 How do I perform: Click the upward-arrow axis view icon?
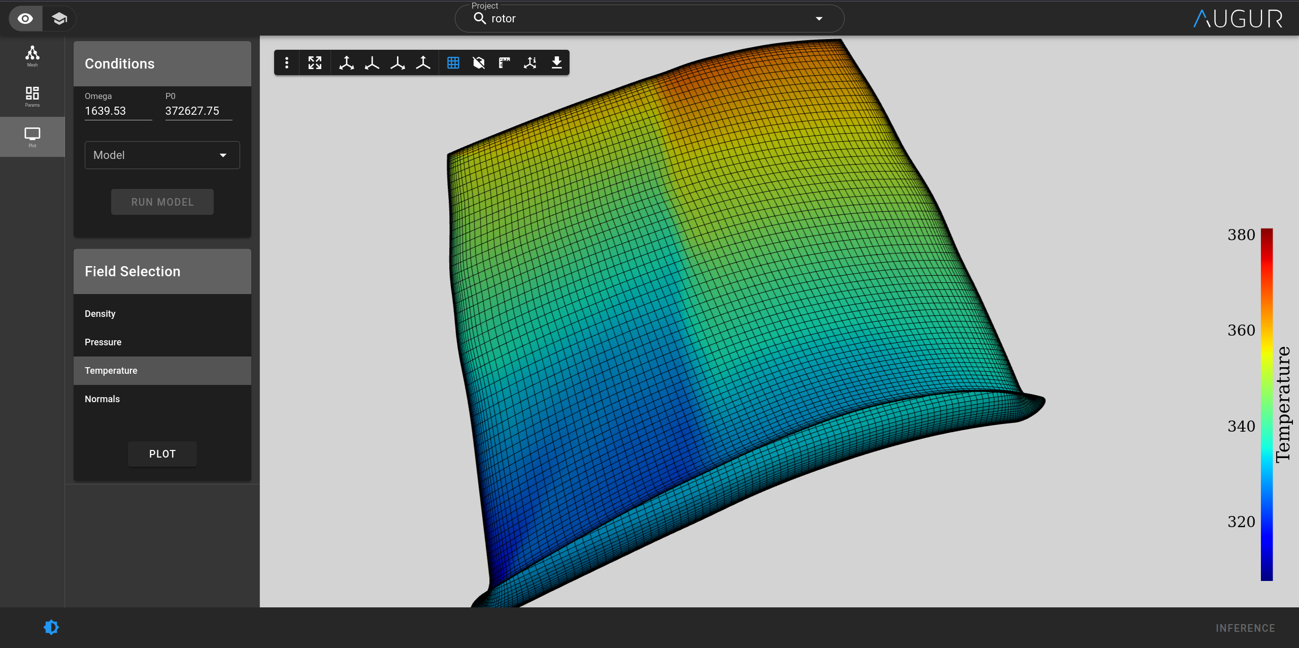423,62
